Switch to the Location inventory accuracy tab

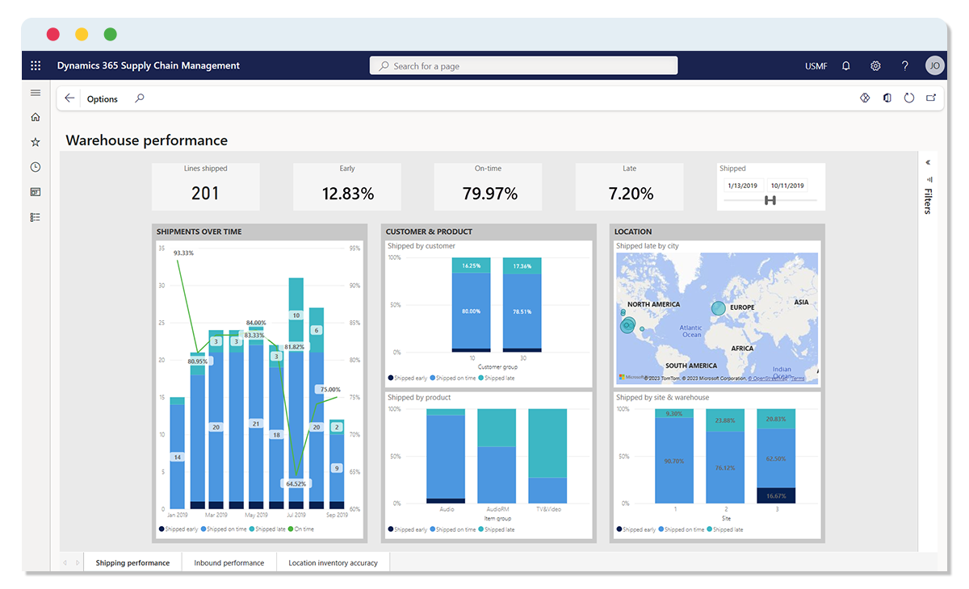point(333,562)
